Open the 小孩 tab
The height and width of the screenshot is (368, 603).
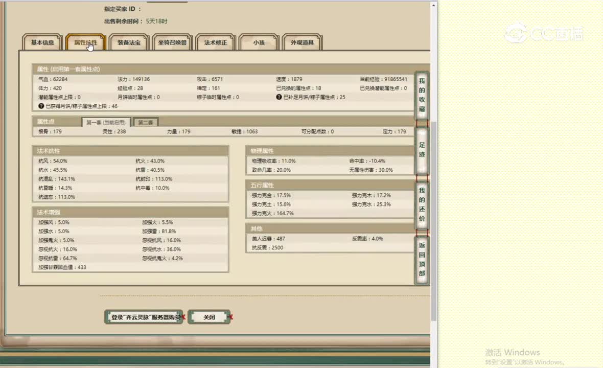259,42
